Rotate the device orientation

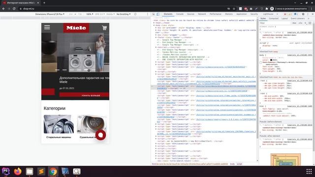click(x=135, y=14)
